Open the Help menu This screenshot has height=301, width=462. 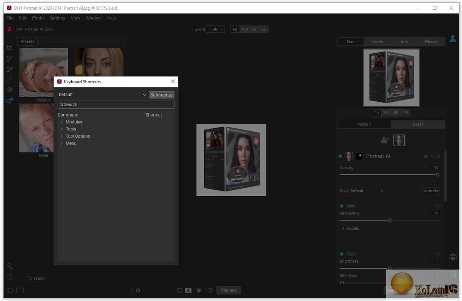111,18
